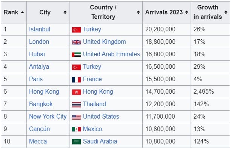Screen dimensions: 231x148
Task: Sort by Arrivals 2023 column arrows
Action: [186, 12]
